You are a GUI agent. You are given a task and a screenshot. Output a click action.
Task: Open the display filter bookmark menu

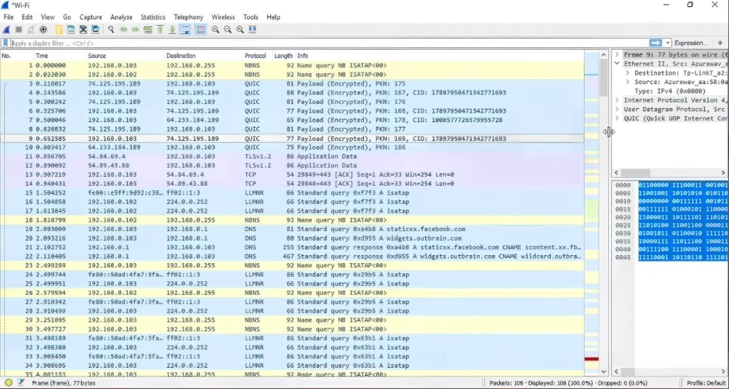tap(6, 43)
